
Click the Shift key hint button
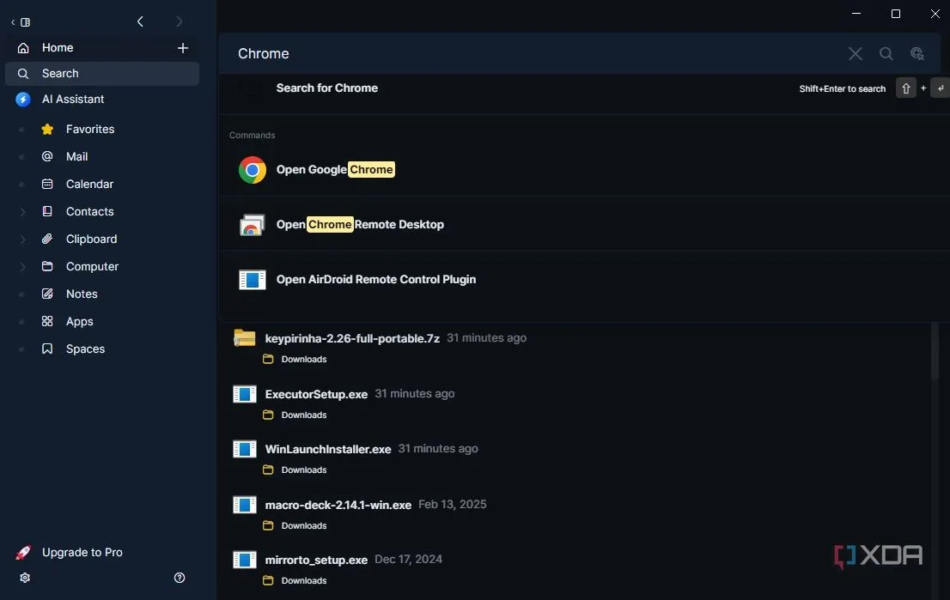pos(906,88)
